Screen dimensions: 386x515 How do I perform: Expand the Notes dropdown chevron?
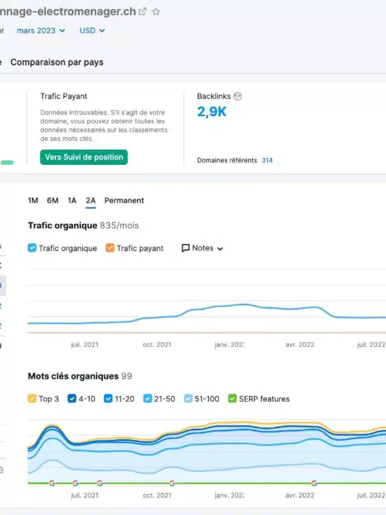pos(220,248)
